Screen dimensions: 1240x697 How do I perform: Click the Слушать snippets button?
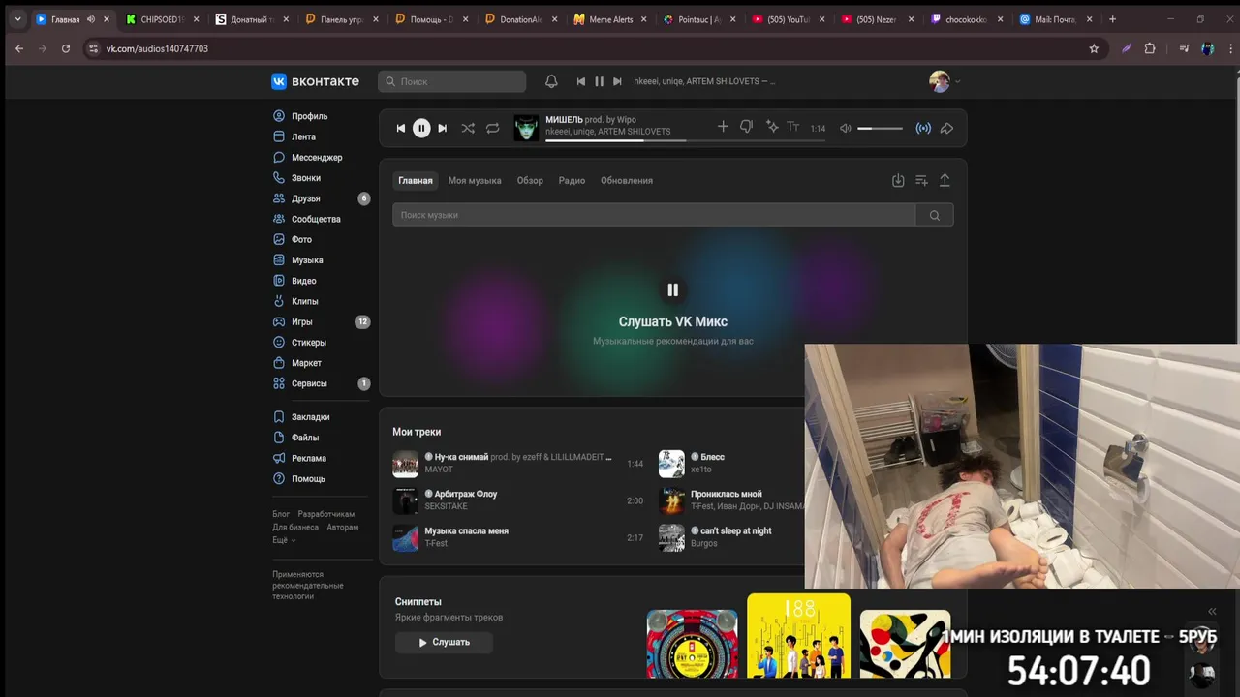(444, 642)
